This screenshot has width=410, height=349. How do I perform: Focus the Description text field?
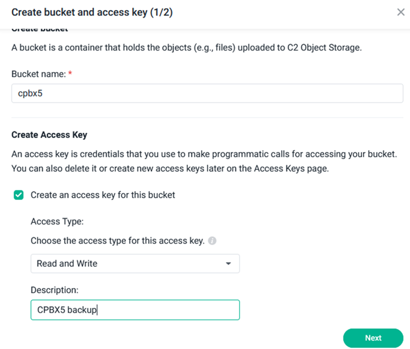[x=135, y=310]
